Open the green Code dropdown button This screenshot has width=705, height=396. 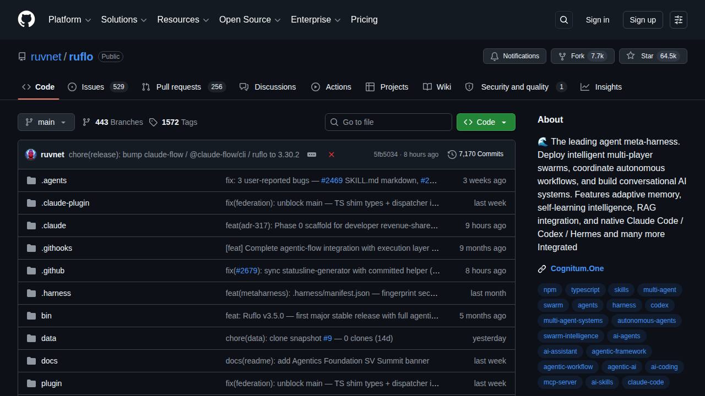click(486, 122)
